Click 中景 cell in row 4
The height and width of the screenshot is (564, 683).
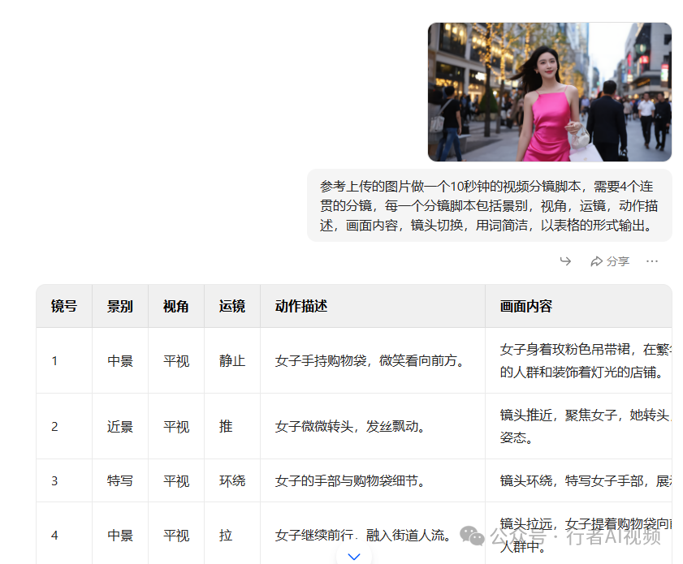point(120,535)
